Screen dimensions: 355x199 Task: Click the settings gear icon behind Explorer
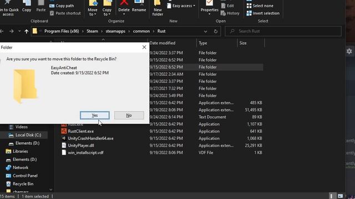349,51
